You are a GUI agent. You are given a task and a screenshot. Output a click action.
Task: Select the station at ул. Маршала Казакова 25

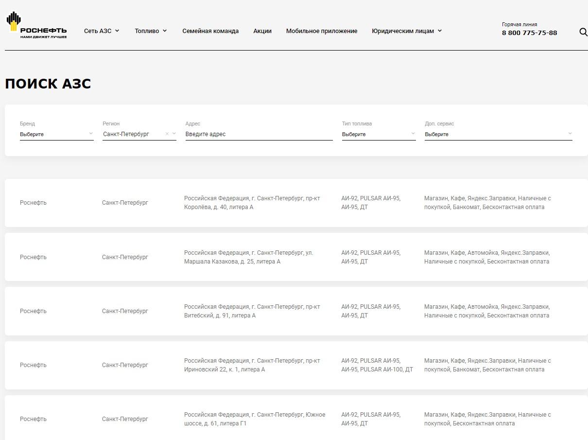296,257
